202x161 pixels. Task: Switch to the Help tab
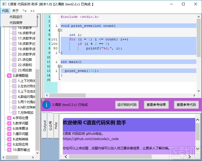[x=56, y=125]
